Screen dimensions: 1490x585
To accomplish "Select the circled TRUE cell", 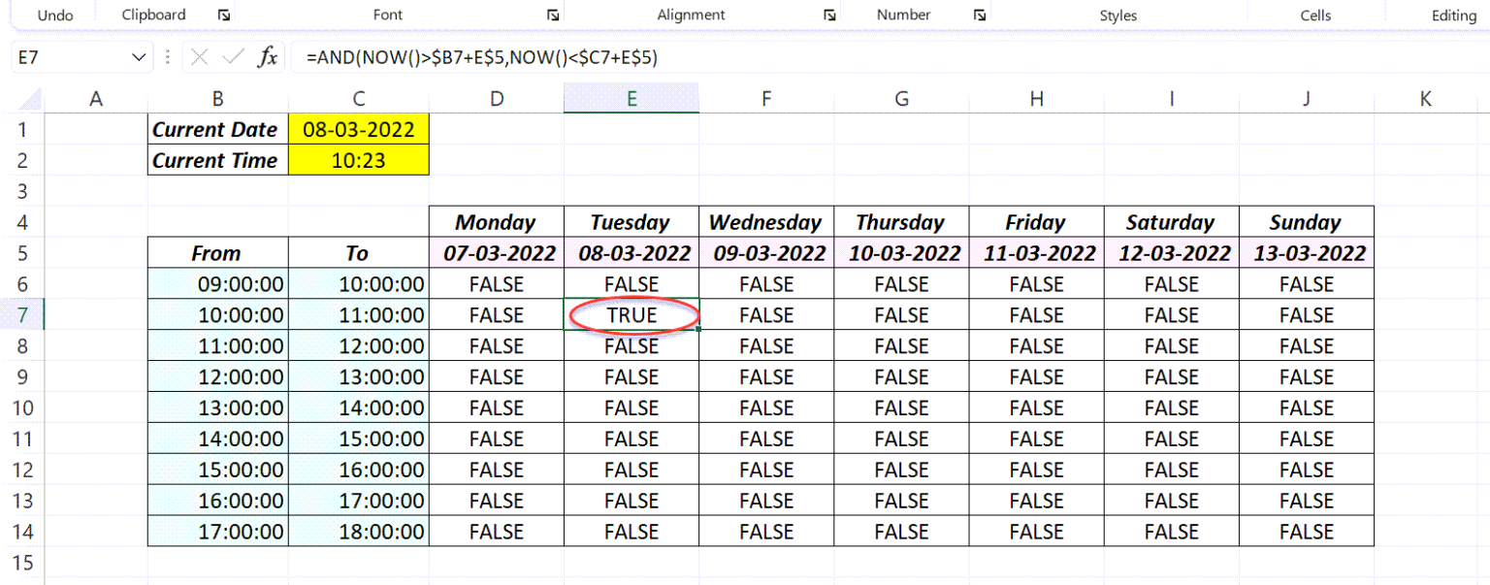I will (x=631, y=314).
